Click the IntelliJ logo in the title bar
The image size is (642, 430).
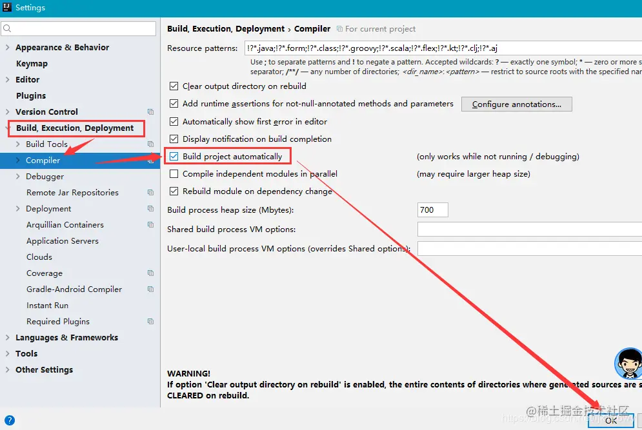click(7, 7)
